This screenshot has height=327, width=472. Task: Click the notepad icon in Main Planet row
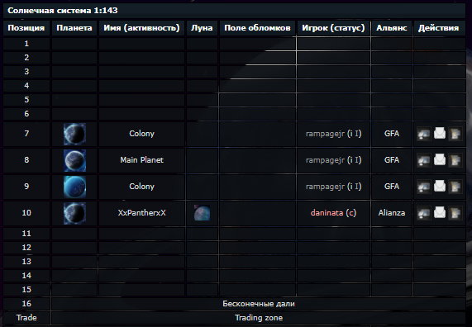click(x=455, y=160)
